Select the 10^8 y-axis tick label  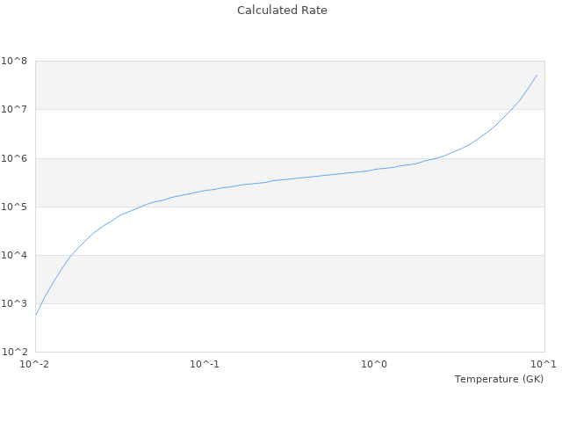[14, 61]
